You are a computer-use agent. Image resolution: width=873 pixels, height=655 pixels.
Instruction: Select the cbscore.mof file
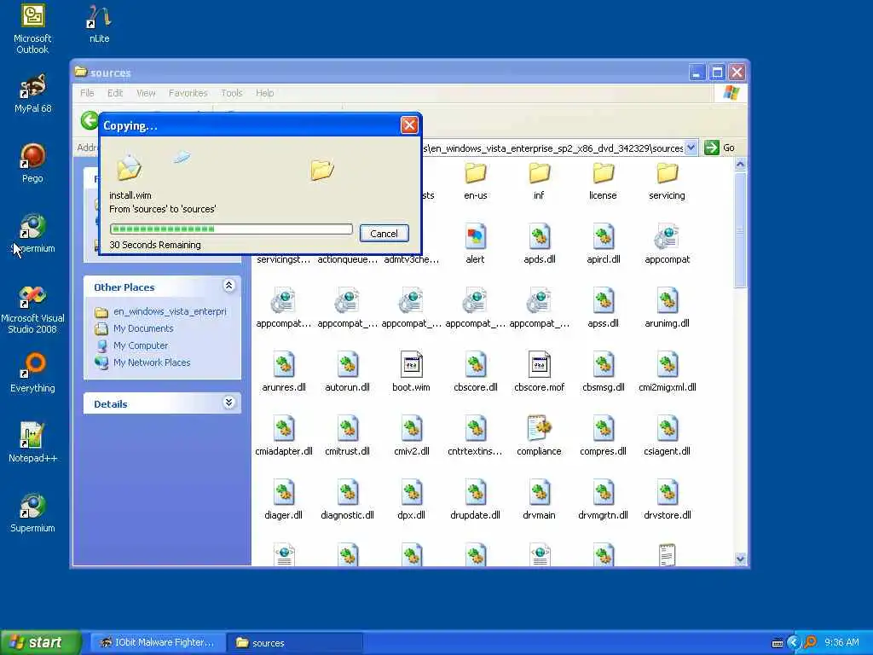[x=539, y=372]
